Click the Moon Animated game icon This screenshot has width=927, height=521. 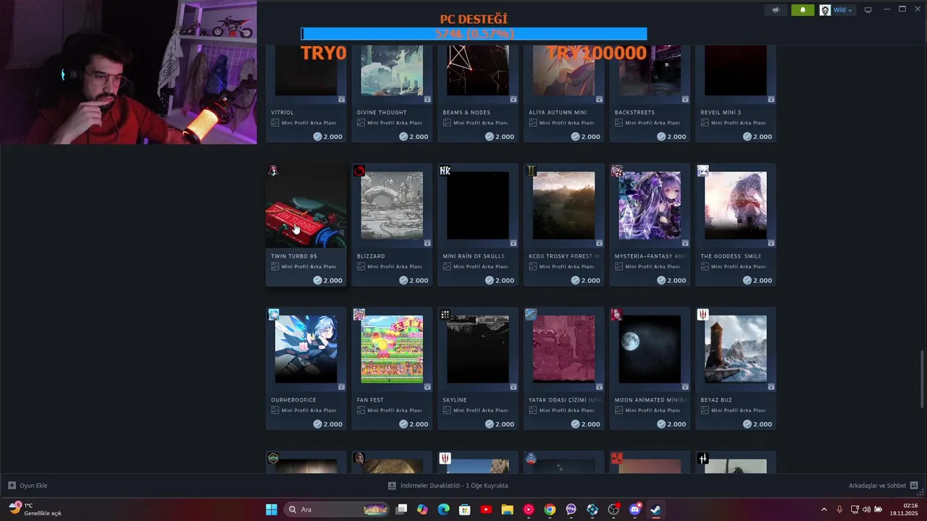click(617, 314)
